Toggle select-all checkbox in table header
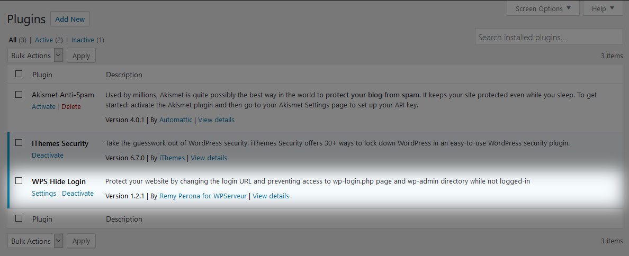This screenshot has height=256, width=629. (19, 74)
